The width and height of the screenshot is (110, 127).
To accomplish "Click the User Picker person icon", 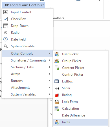I will pyautogui.click(x=57, y=54).
